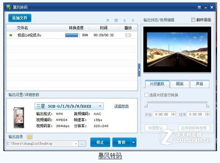Click the 恢复默认 restore default button
The height and width of the screenshot is (163, 220).
coord(156,128)
